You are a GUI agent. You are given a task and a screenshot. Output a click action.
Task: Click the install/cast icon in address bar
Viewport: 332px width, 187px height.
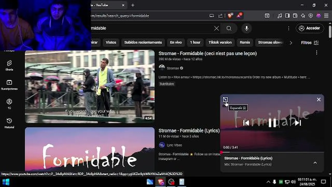[x=212, y=16]
